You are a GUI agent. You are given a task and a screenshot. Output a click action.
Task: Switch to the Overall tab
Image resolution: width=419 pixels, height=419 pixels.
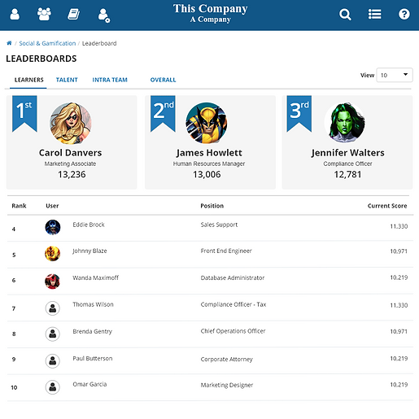click(163, 80)
